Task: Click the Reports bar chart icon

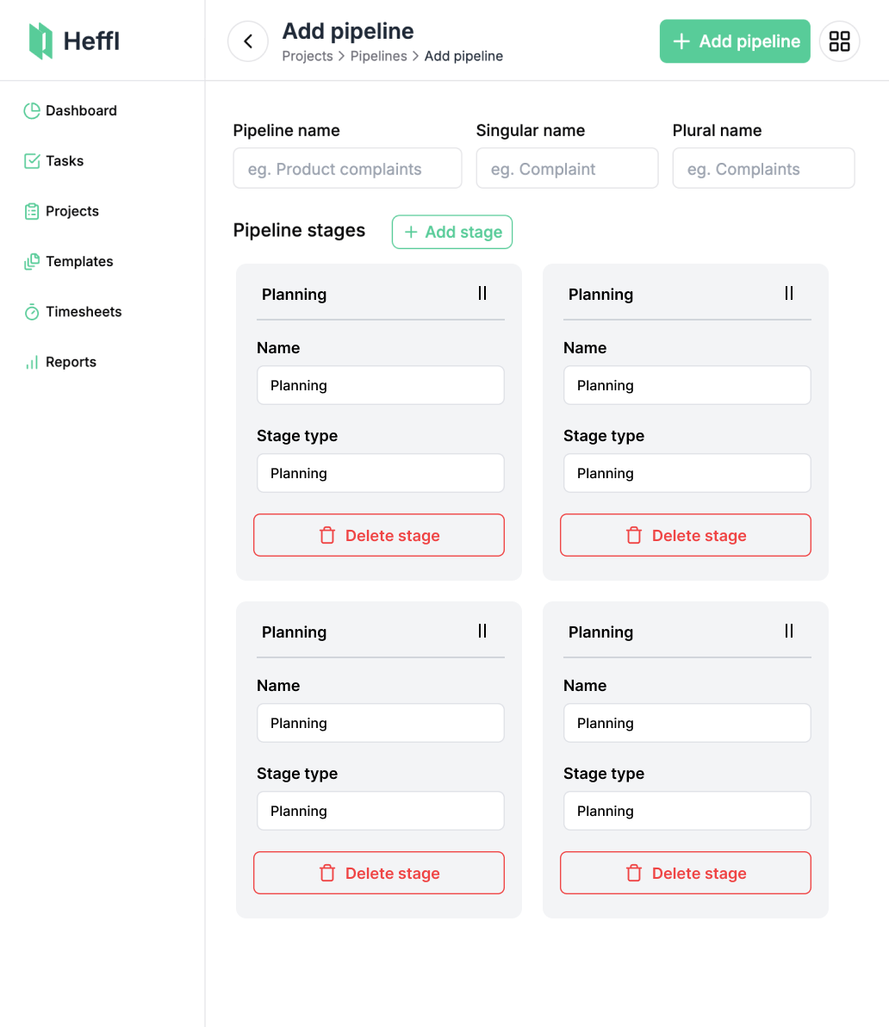Action: [x=31, y=362]
